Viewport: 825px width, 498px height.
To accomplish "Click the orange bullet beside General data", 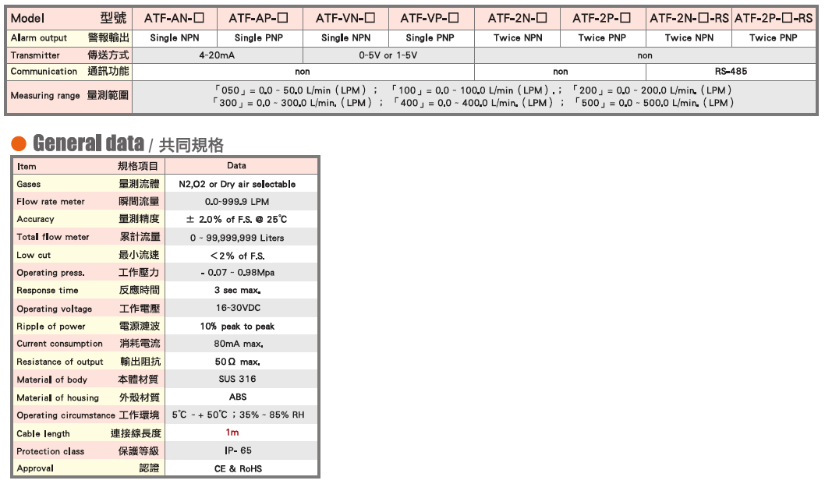I will pos(19,143).
